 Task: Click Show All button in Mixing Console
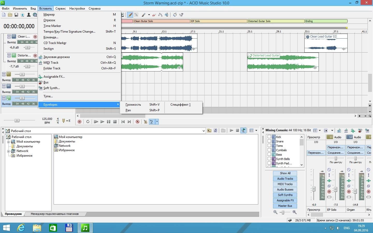point(285,173)
